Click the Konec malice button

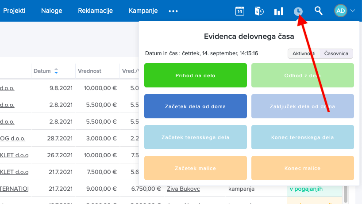(x=303, y=168)
